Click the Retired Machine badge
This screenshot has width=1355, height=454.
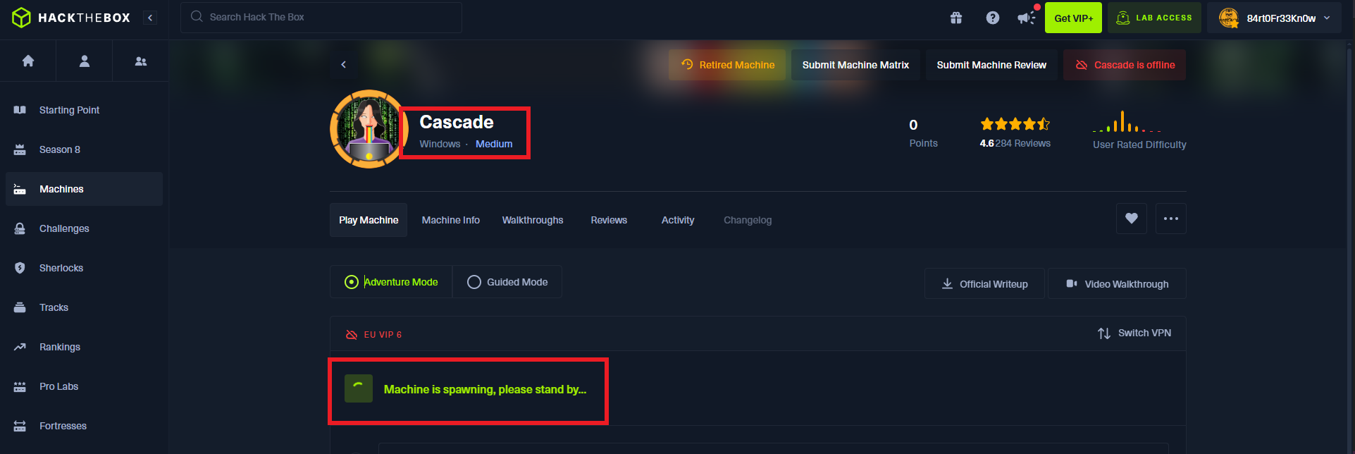pyautogui.click(x=727, y=65)
